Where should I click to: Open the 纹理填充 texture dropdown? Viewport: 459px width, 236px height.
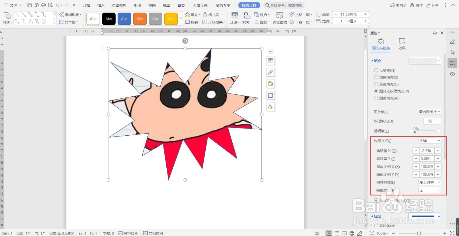(x=433, y=121)
